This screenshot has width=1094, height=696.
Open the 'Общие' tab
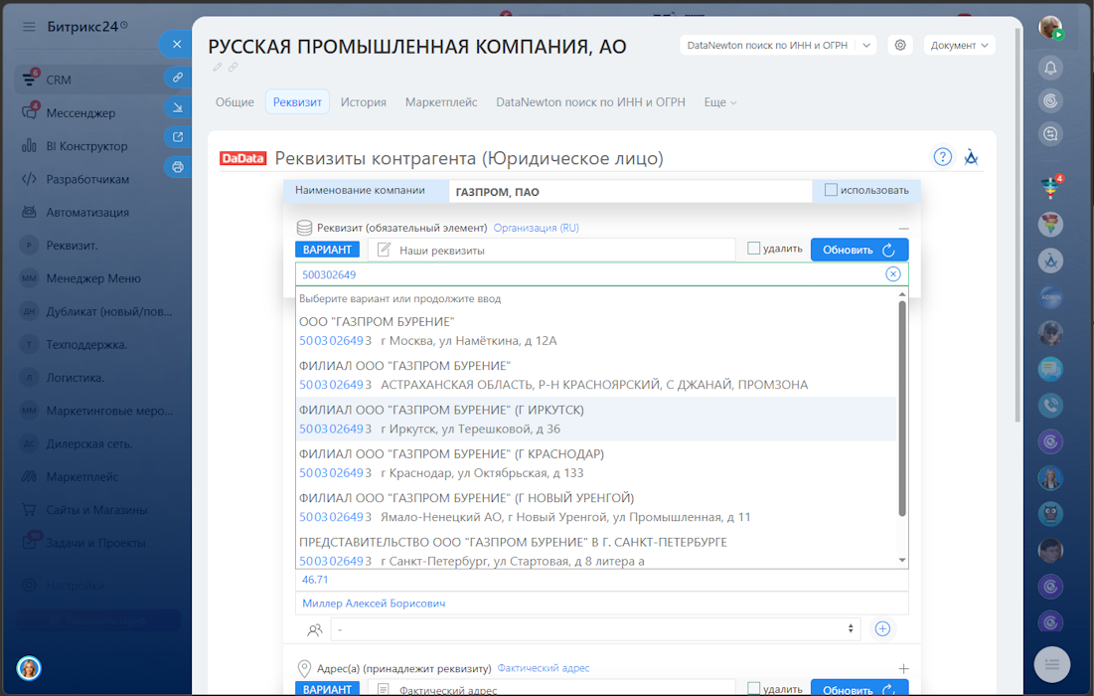point(234,102)
